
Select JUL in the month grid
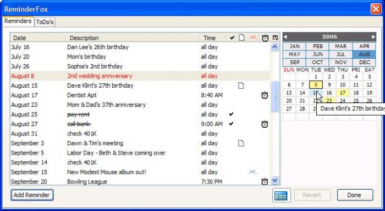tap(341, 54)
